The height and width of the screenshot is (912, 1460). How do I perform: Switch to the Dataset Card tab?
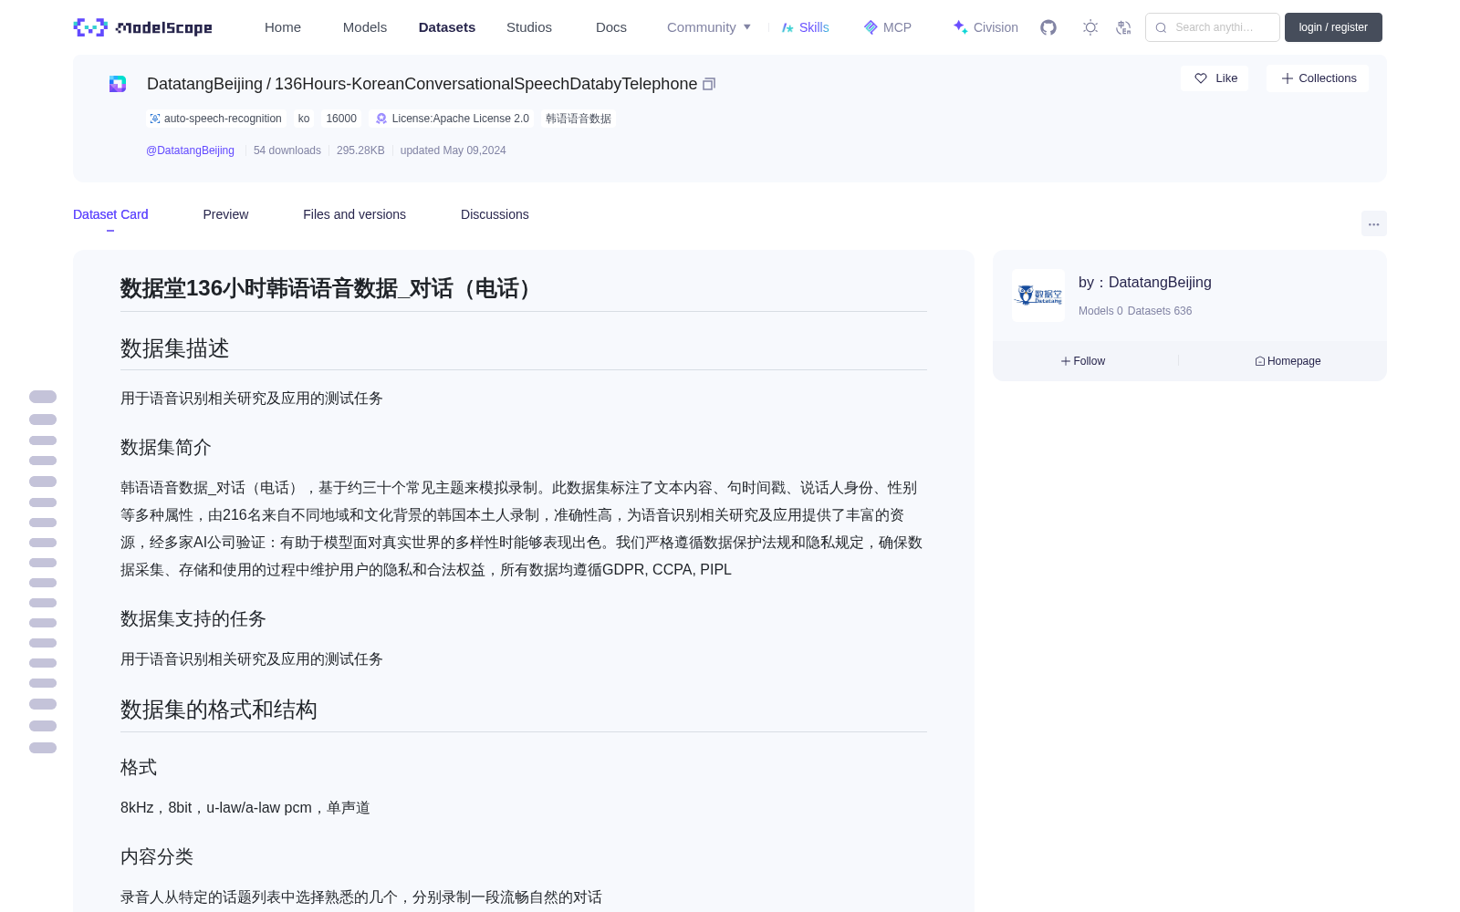(x=110, y=214)
